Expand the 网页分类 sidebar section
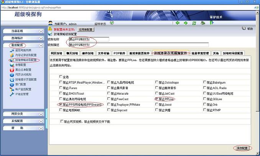Viewport: 260px width, 156px height. coord(23,114)
